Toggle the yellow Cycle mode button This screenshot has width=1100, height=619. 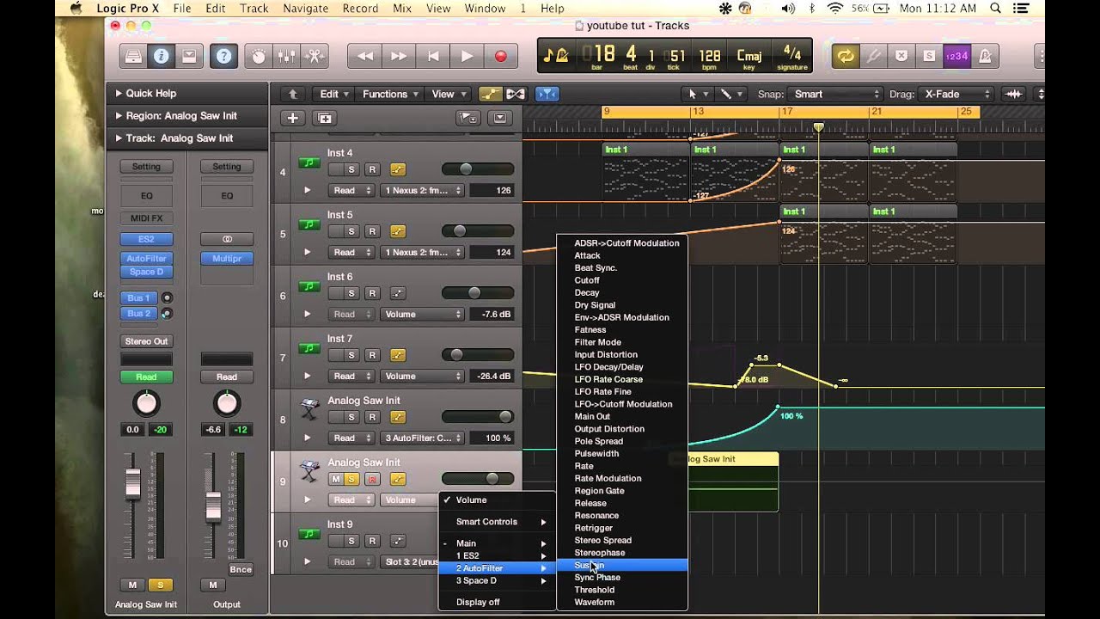click(x=846, y=57)
